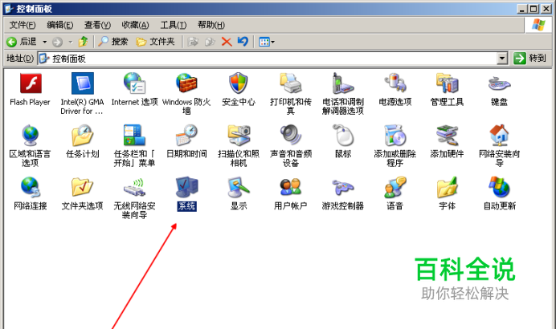Open 自动更新 icon

tap(499, 187)
